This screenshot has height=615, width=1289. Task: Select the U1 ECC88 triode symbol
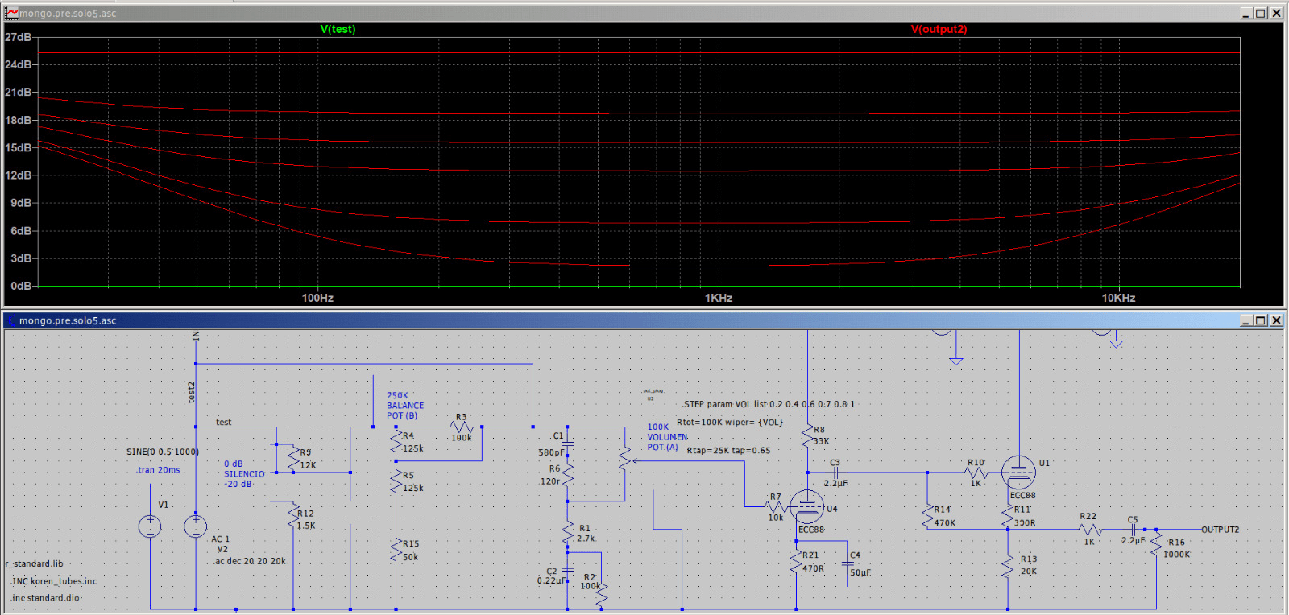(x=1018, y=473)
